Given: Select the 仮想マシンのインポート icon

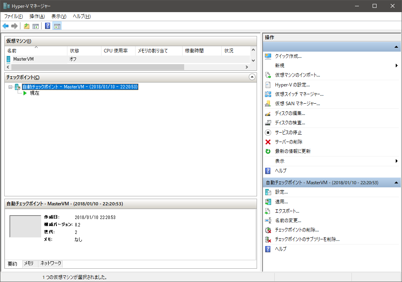Looking at the screenshot, I should (x=268, y=75).
